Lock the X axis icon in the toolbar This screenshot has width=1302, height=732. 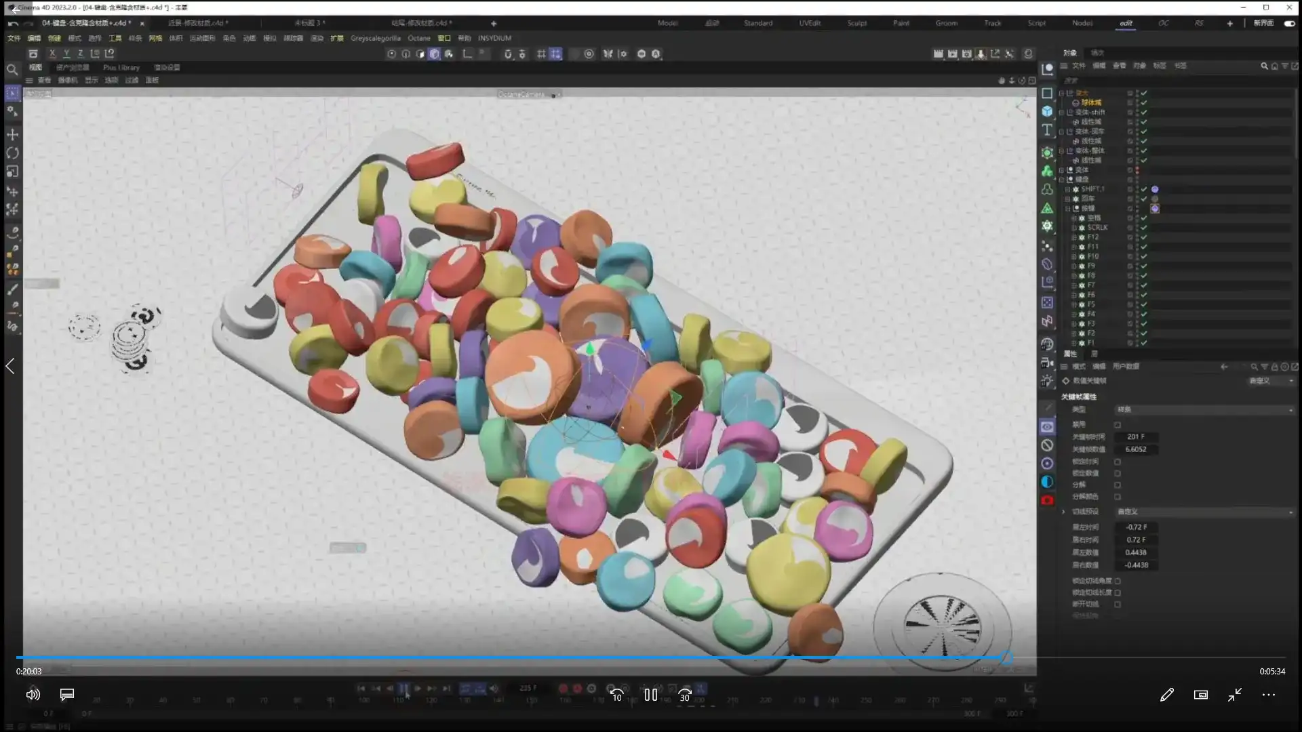click(x=52, y=52)
